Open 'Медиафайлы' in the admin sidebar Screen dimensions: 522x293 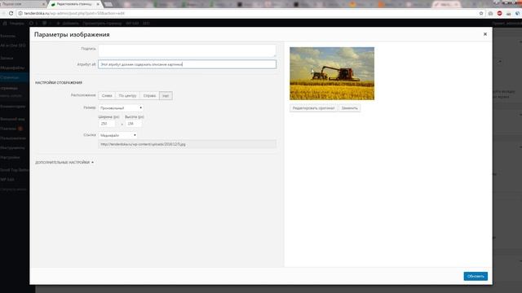click(x=13, y=68)
